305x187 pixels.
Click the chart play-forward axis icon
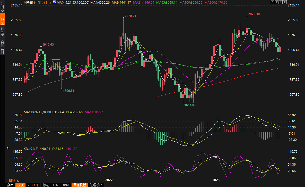281,2
